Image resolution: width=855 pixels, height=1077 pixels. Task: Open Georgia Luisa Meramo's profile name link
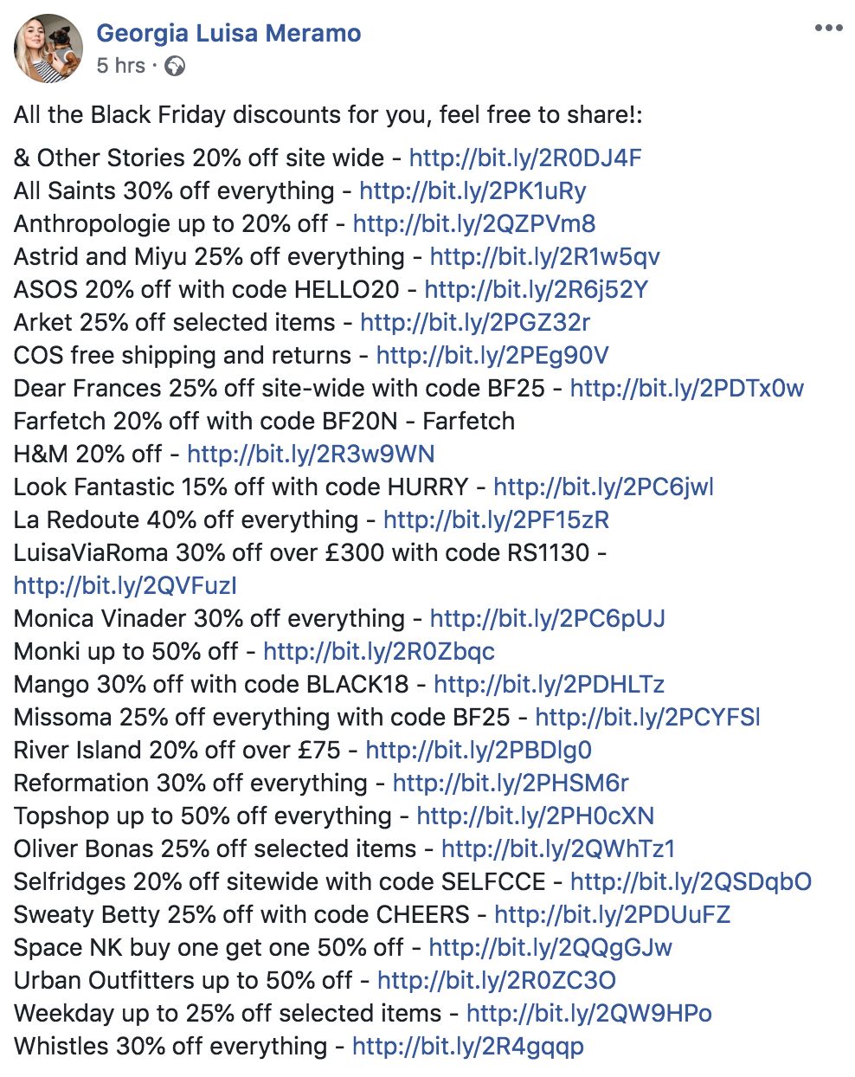coord(228,34)
